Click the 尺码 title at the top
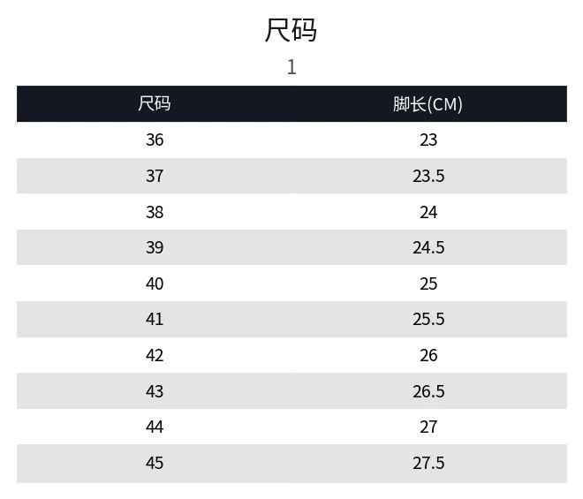Viewport: 583px width, 499px height. (x=291, y=30)
